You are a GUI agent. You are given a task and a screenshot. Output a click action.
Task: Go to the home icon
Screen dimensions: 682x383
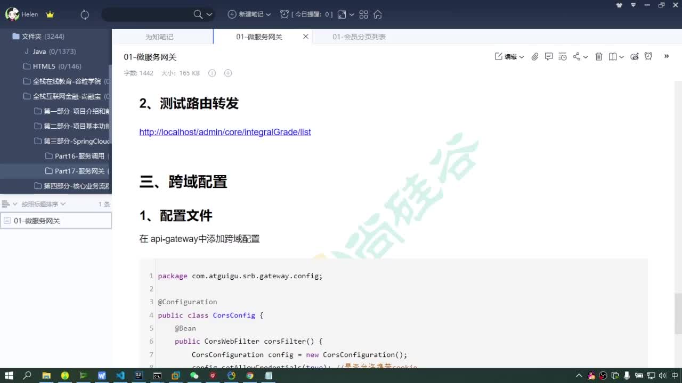point(378,15)
